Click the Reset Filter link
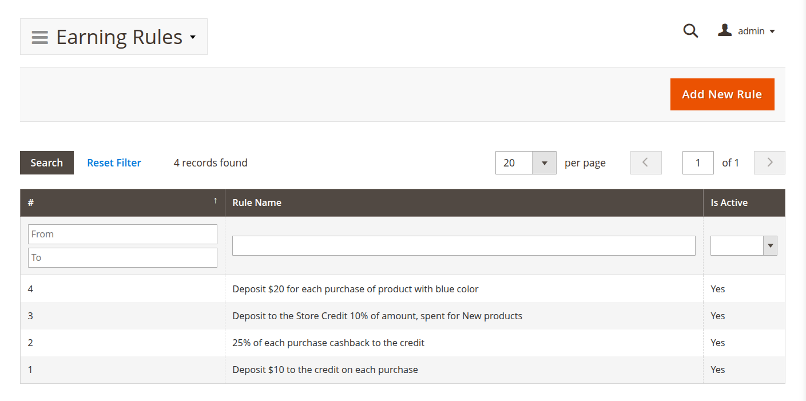This screenshot has width=806, height=401. (114, 163)
